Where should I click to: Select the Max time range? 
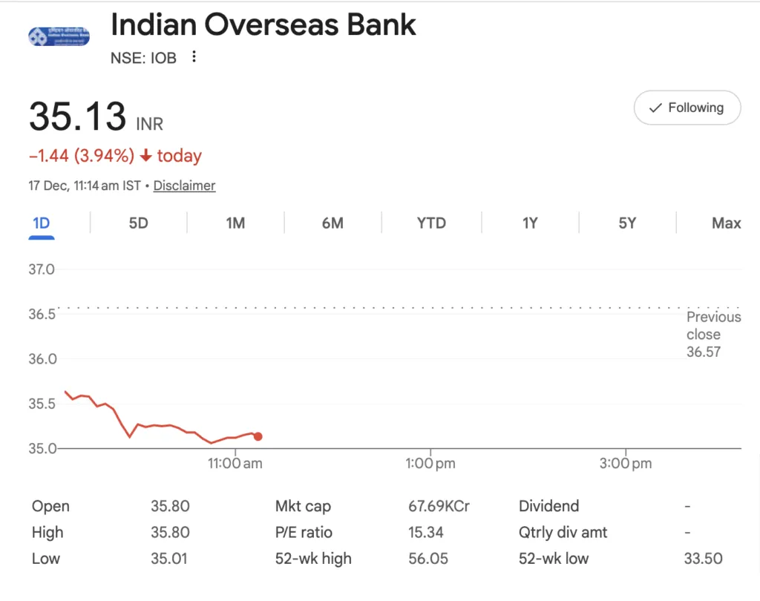click(726, 223)
